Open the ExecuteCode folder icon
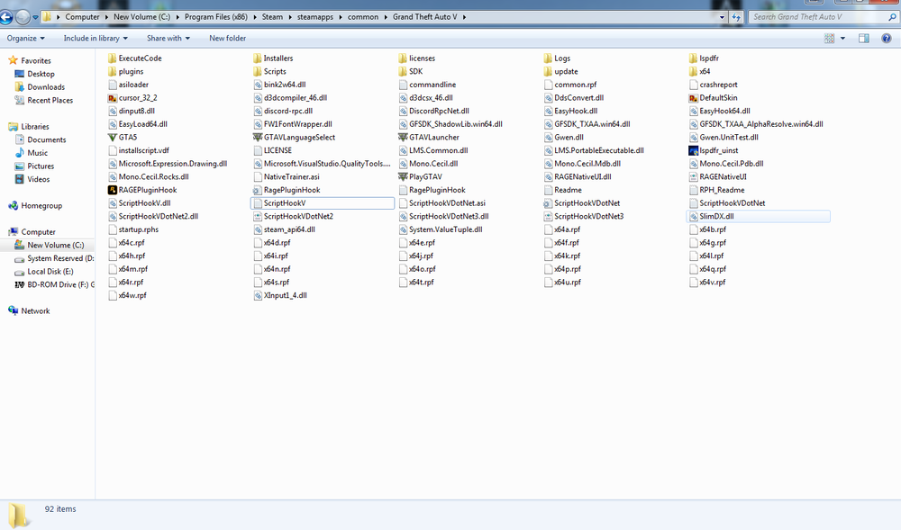Image resolution: width=901 pixels, height=530 pixels. click(x=113, y=58)
